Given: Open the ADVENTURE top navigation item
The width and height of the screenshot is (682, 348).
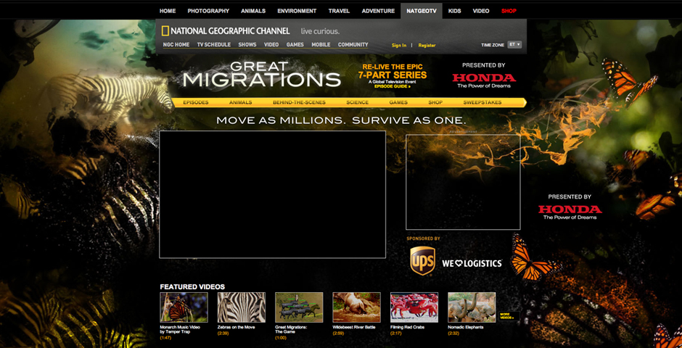Looking at the screenshot, I should tap(378, 11).
